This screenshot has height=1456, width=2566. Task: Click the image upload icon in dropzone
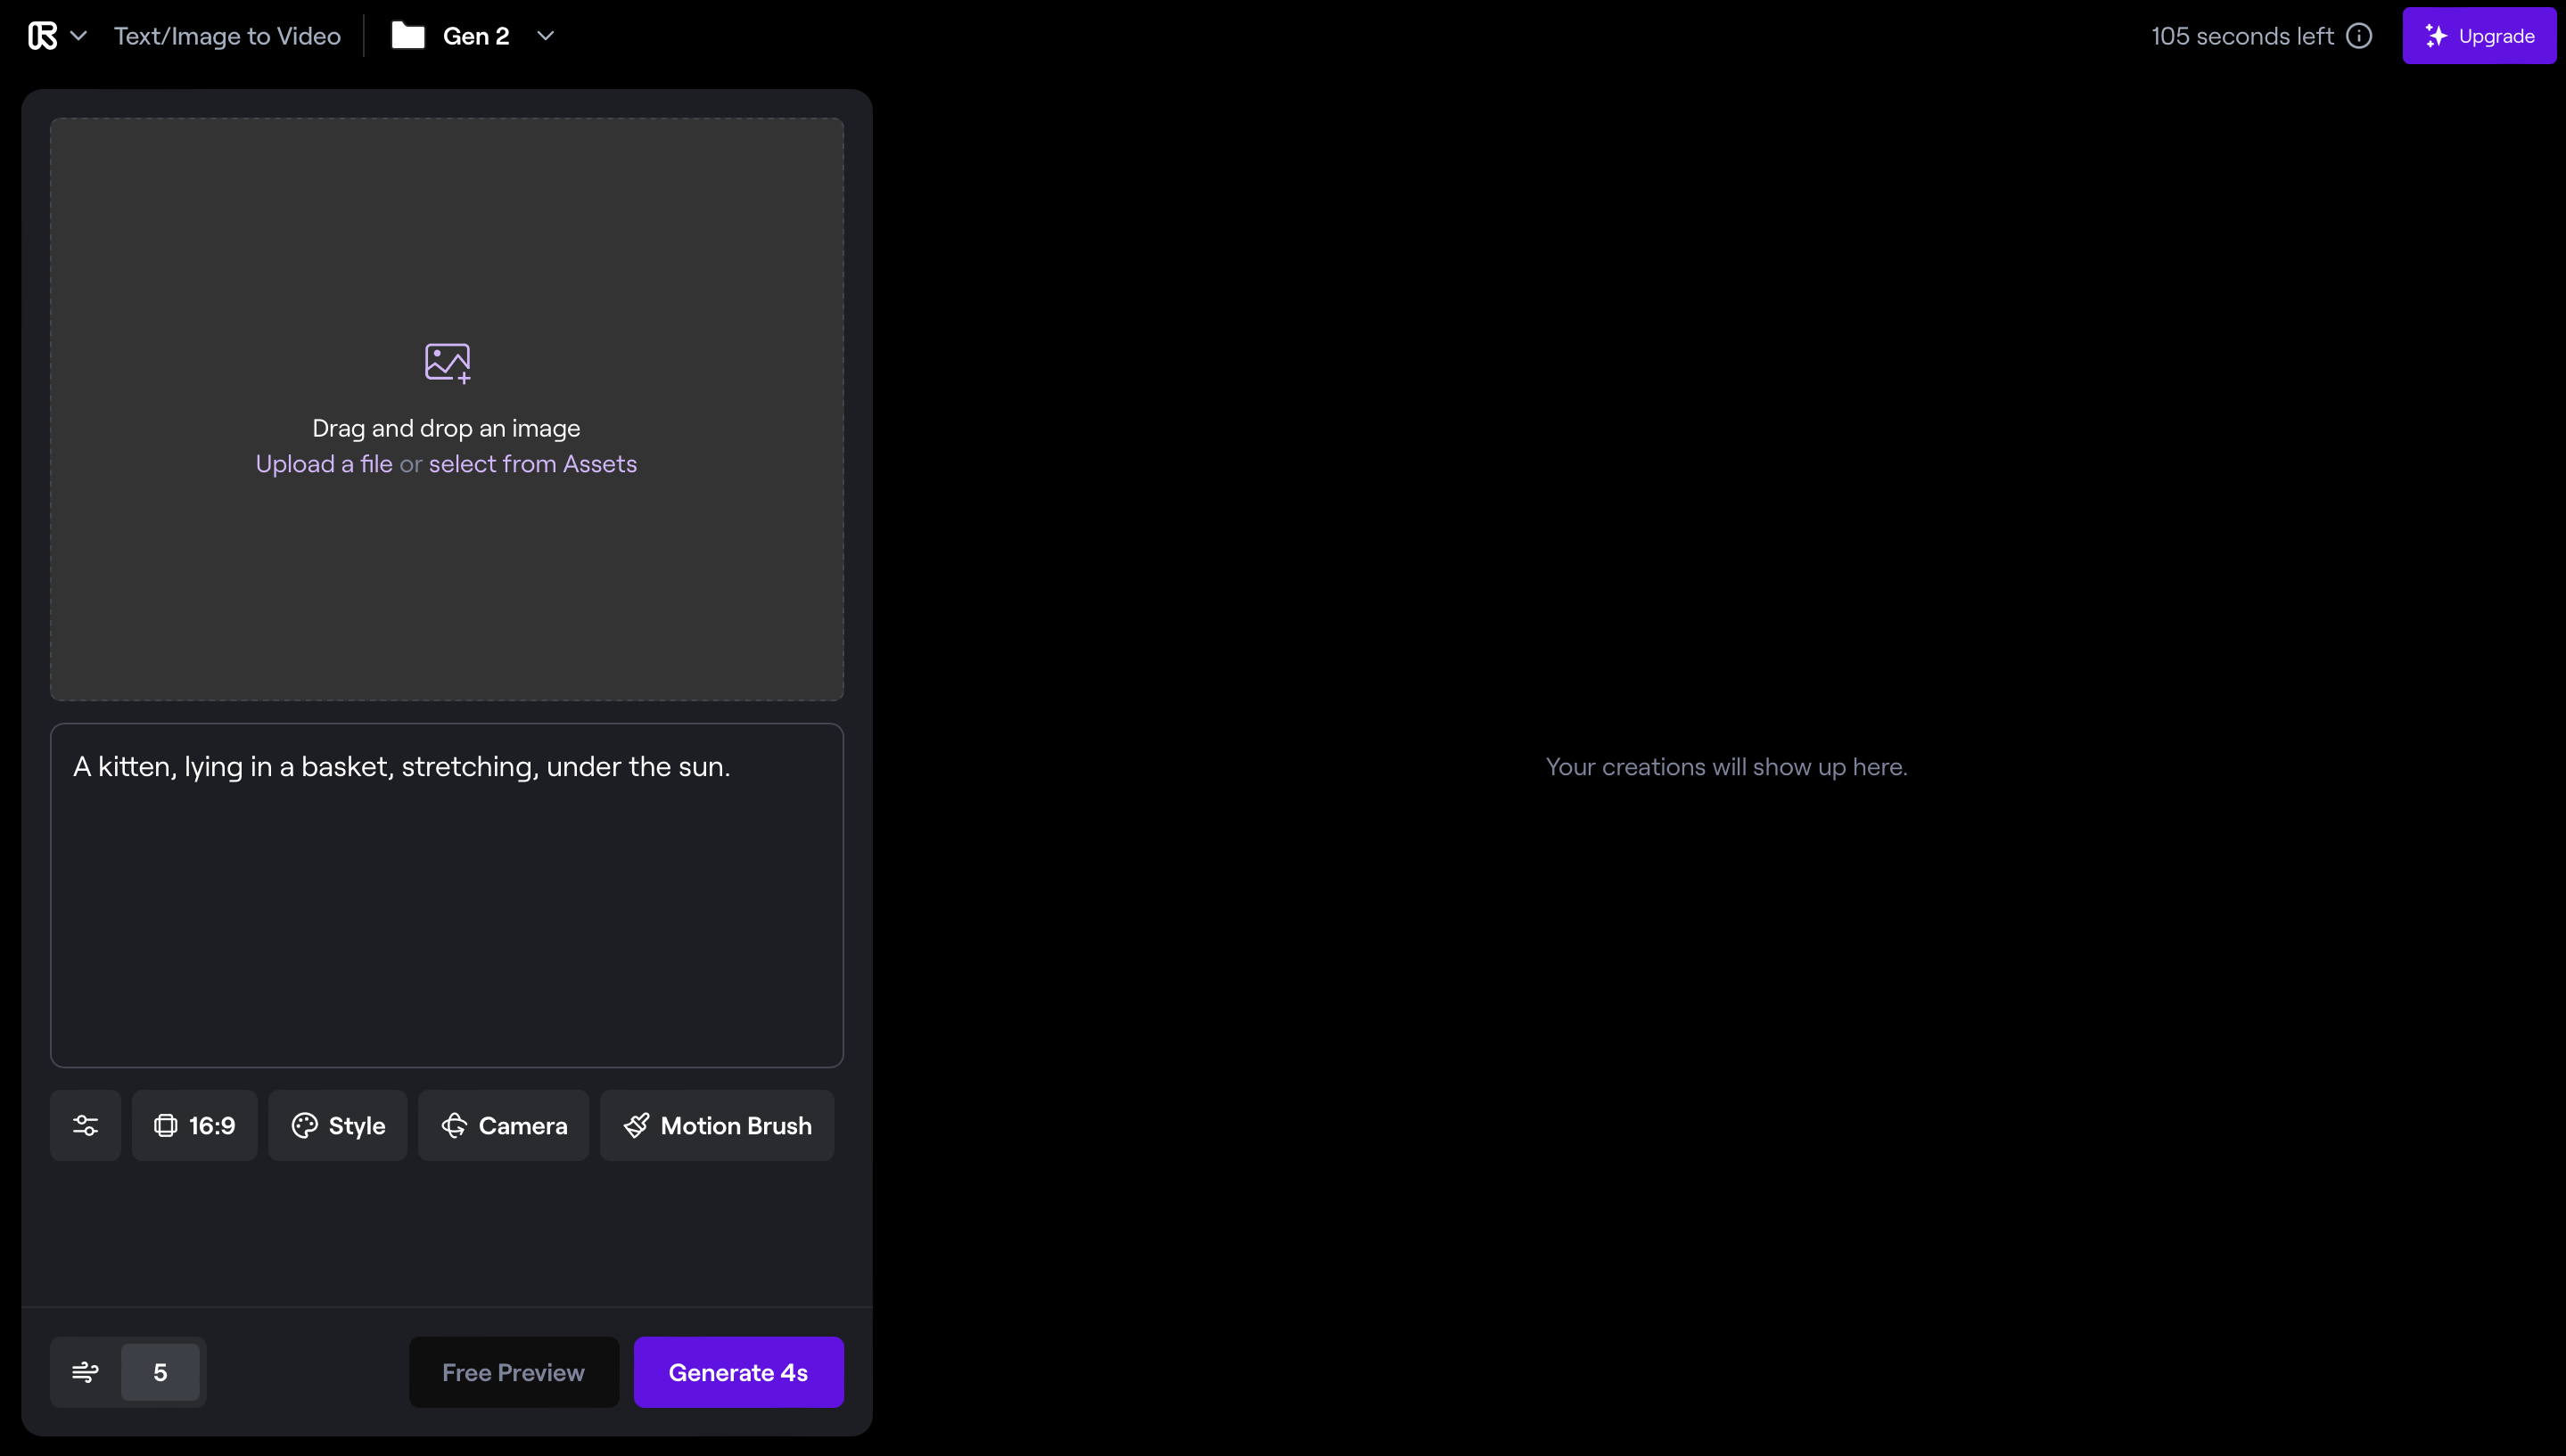click(448, 362)
